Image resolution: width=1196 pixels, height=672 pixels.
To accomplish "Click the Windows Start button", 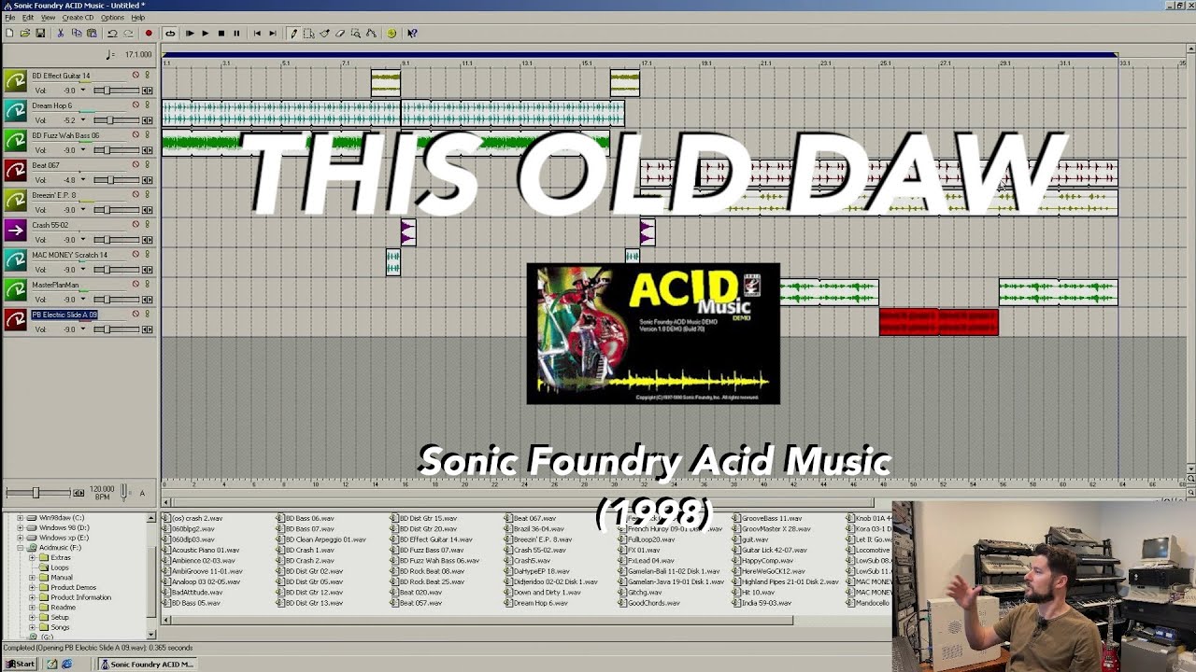I will tap(20, 665).
